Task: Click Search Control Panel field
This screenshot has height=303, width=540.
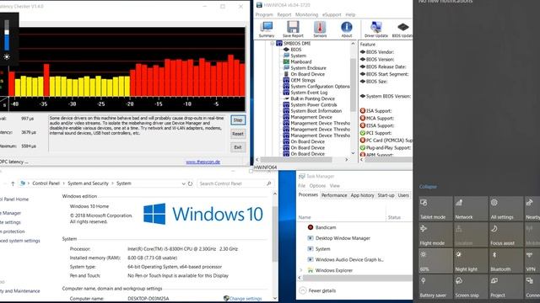Action: point(235,183)
